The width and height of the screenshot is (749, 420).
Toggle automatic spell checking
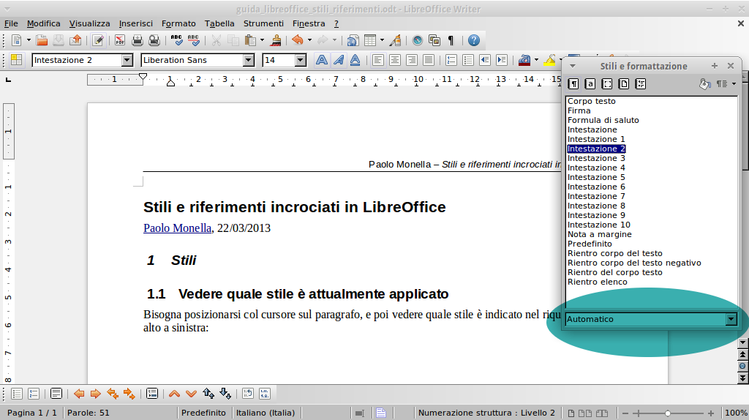193,41
